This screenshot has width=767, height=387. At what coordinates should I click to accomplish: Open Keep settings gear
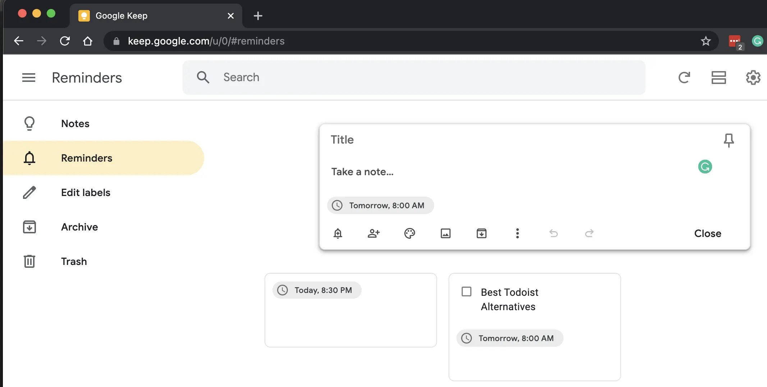coord(753,78)
